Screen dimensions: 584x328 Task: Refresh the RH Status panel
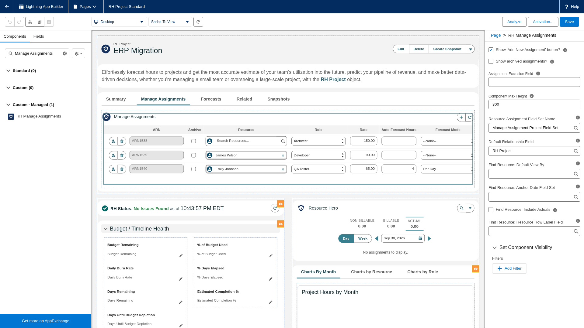275,208
